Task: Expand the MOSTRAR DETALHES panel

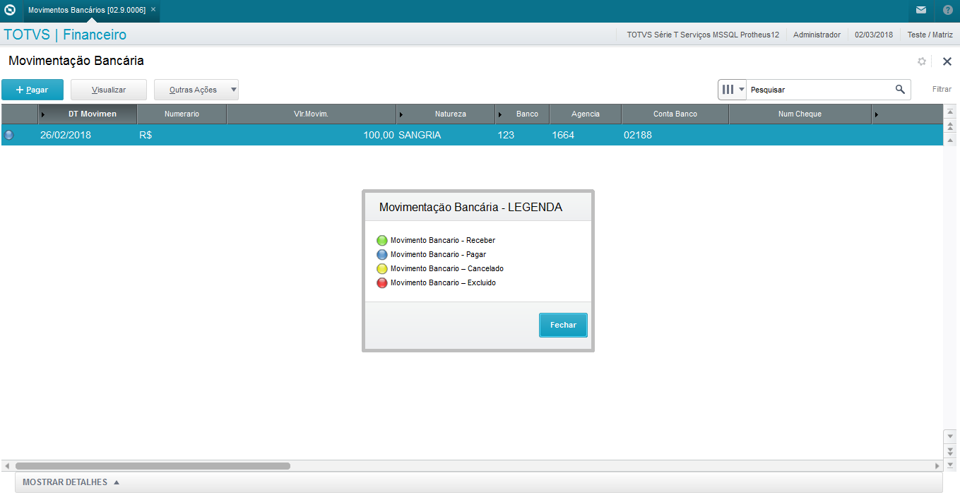Action: tap(479, 482)
